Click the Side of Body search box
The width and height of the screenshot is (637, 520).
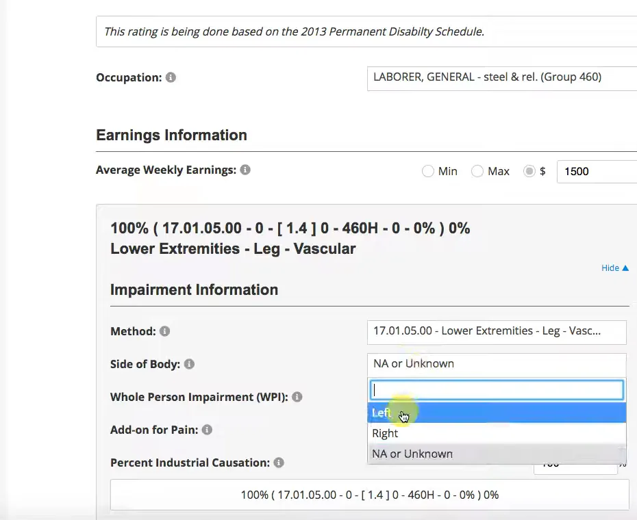click(x=497, y=390)
